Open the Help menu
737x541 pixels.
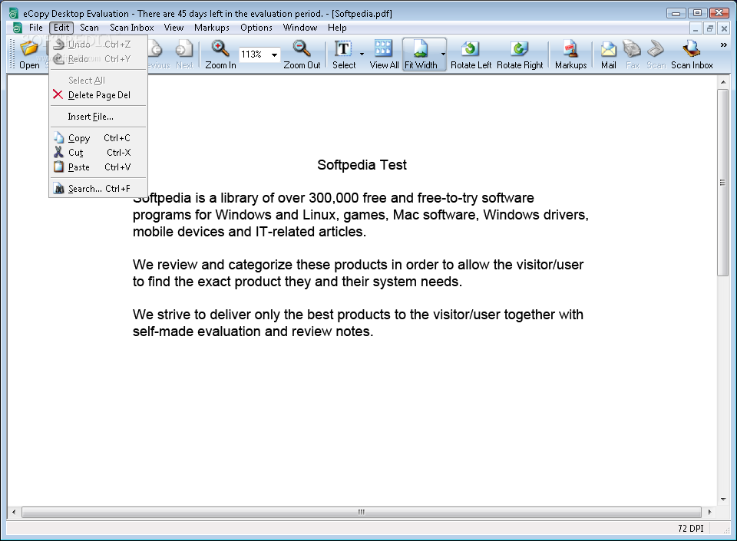coord(337,28)
